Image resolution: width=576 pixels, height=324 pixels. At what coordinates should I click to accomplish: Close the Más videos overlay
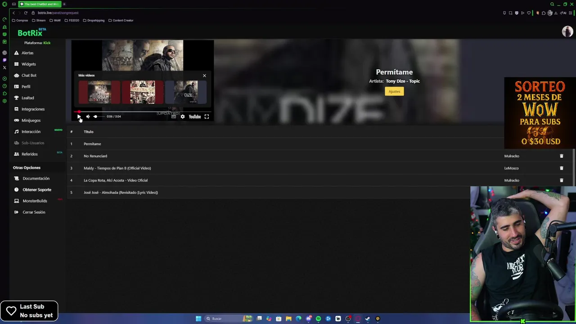204,76
